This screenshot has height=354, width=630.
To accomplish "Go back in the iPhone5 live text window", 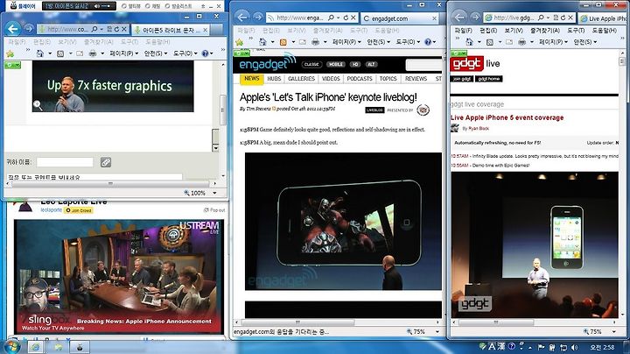I will pyautogui.click(x=13, y=29).
